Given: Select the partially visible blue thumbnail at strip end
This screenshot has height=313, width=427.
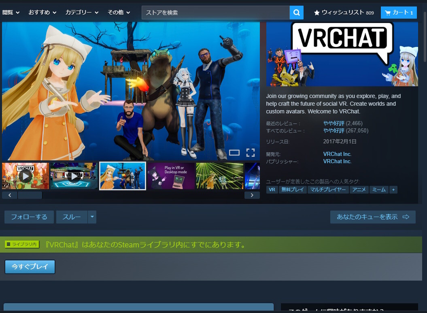Looking at the screenshot, I should 252,176.
